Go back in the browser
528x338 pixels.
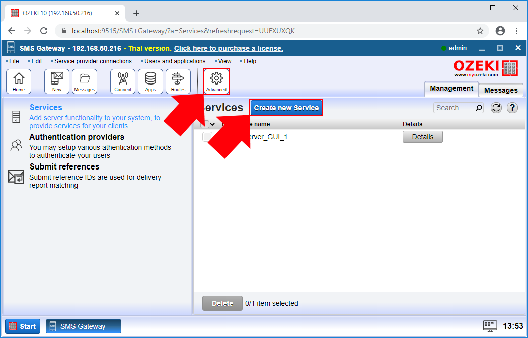[x=12, y=31]
